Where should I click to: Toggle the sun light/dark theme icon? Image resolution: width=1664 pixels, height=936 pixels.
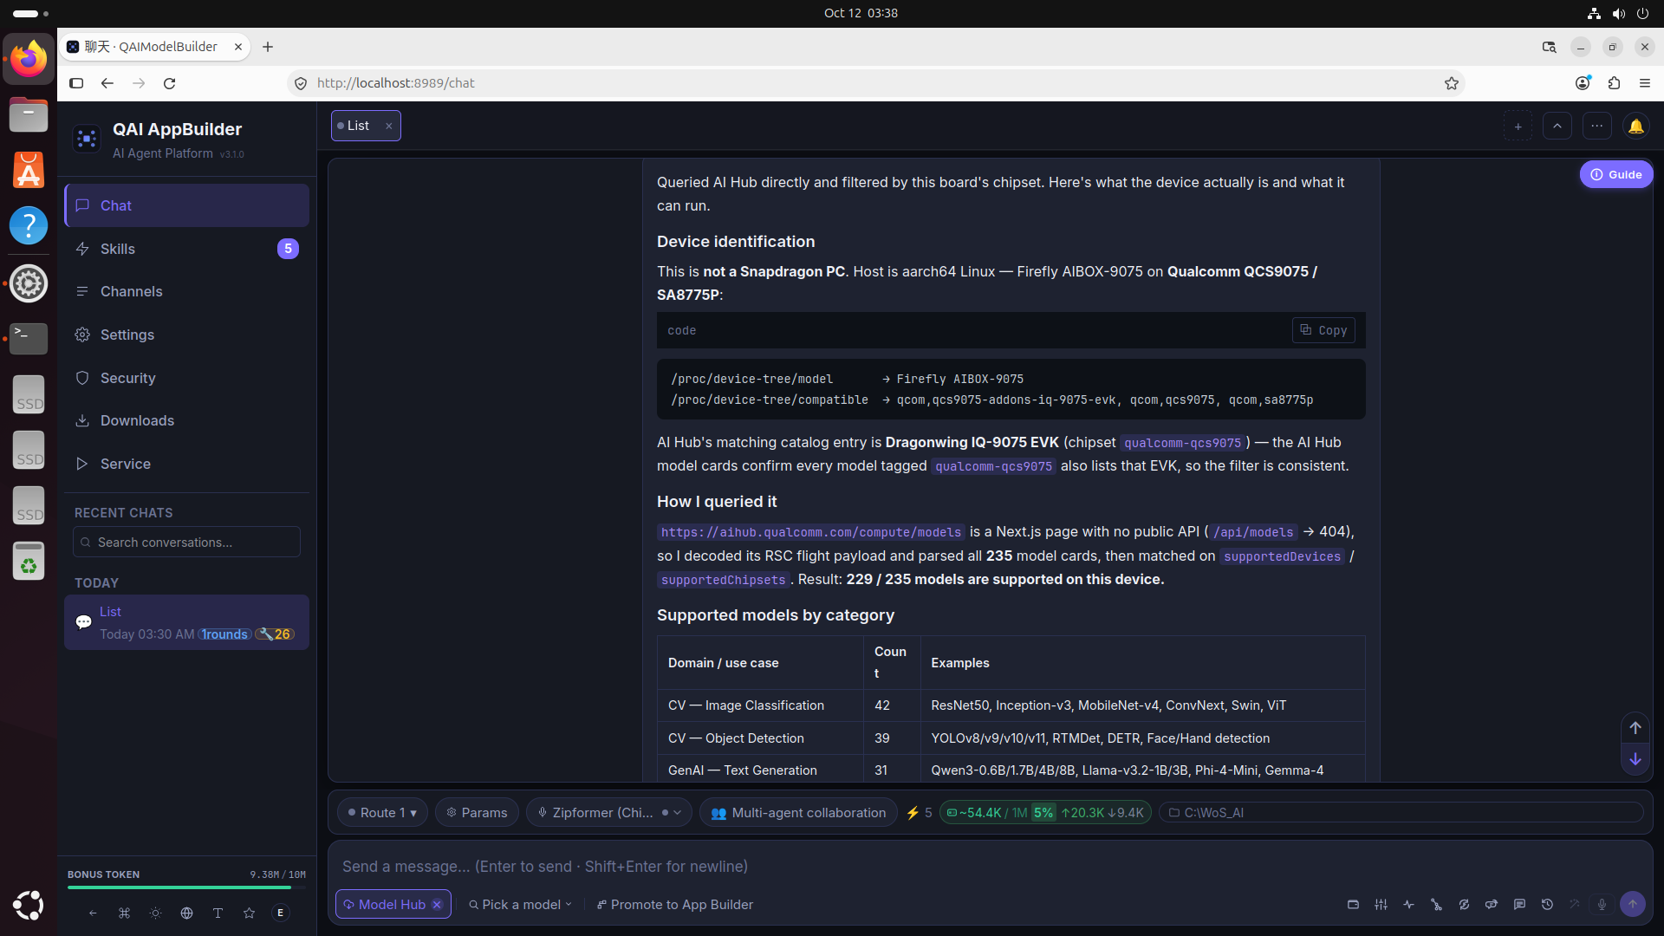click(155, 913)
